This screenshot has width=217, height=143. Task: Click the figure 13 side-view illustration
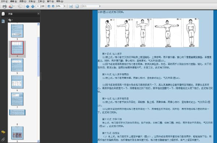108,33
